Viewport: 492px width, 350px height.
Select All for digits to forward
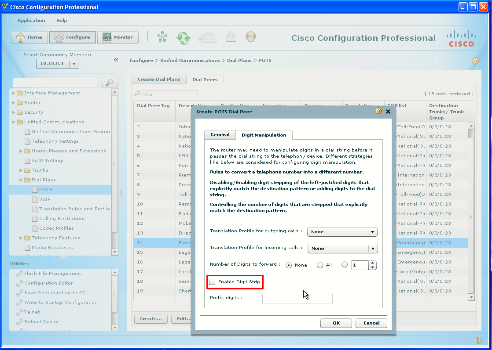(320, 265)
